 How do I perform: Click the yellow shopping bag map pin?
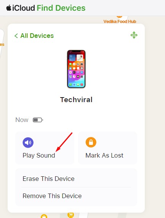pyautogui.click(x=44, y=216)
